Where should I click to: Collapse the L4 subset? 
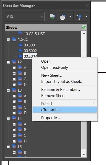coord(8,119)
